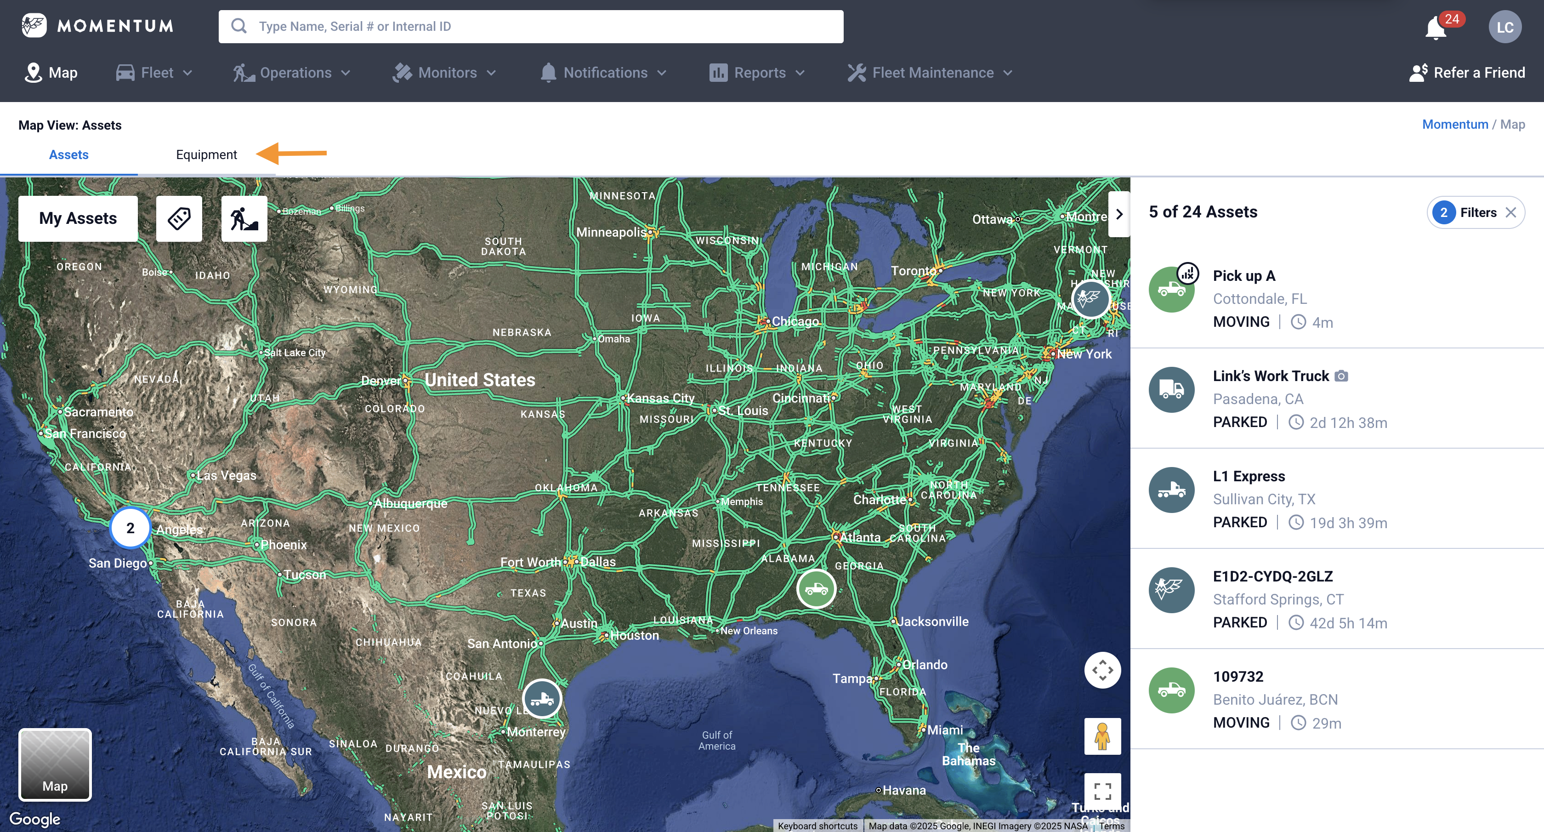Switch map type using Map thumbnail
This screenshot has height=832, width=1544.
point(55,764)
